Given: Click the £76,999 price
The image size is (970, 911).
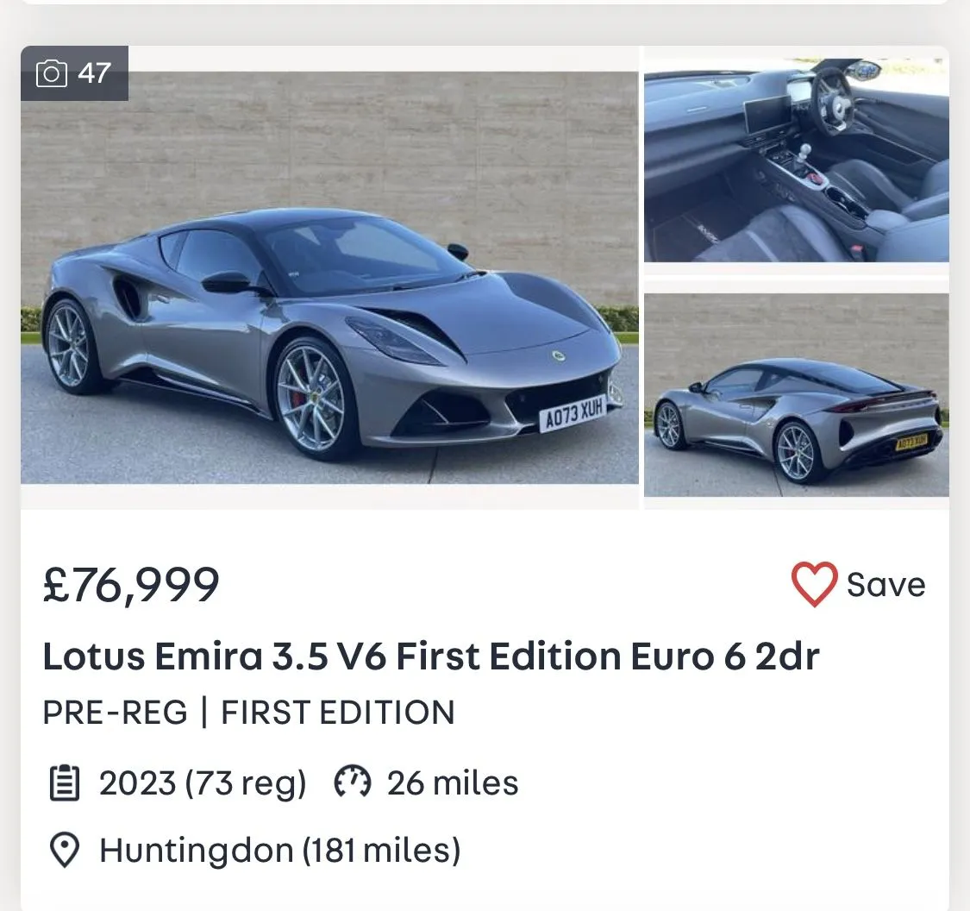Looking at the screenshot, I should [x=131, y=585].
